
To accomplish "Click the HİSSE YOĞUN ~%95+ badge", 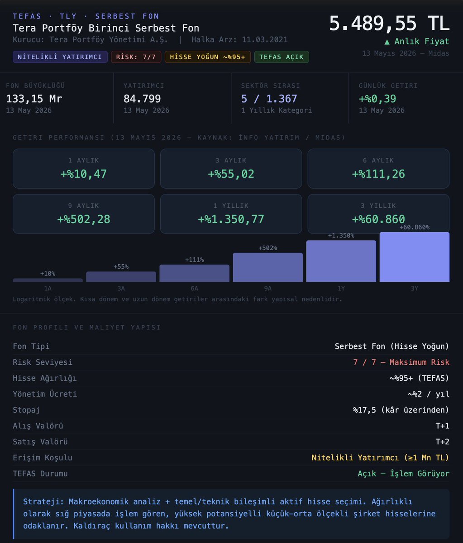I will pos(207,57).
